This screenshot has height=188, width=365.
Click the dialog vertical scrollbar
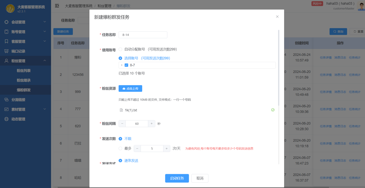(279, 67)
